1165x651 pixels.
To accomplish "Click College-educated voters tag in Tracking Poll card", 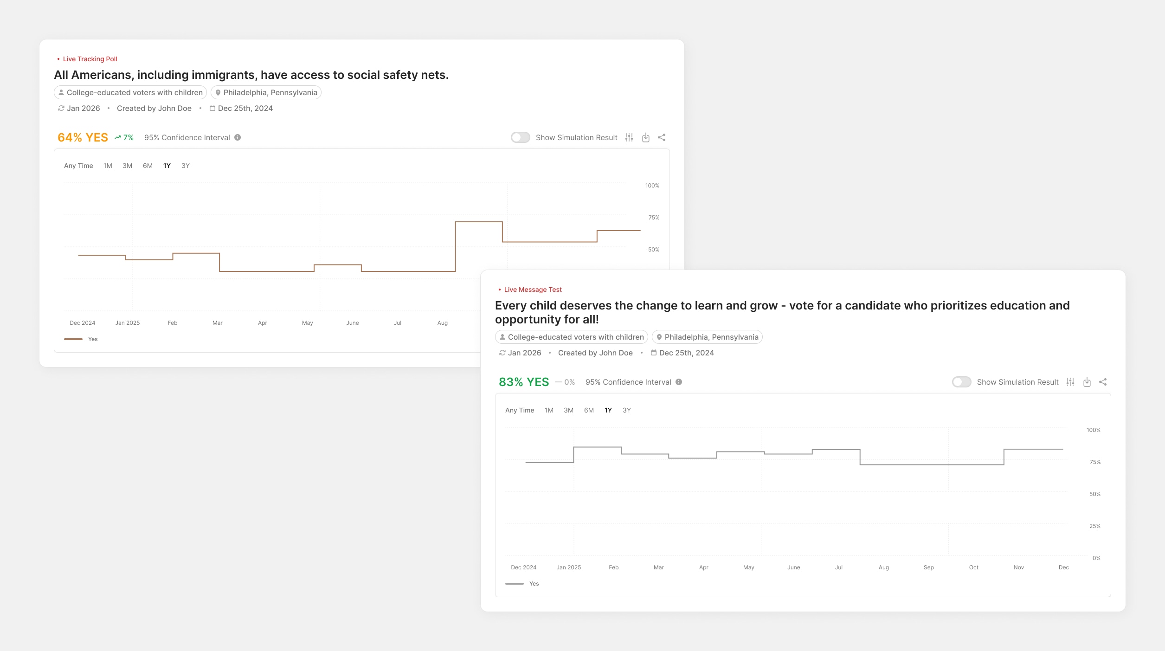I will [x=130, y=92].
